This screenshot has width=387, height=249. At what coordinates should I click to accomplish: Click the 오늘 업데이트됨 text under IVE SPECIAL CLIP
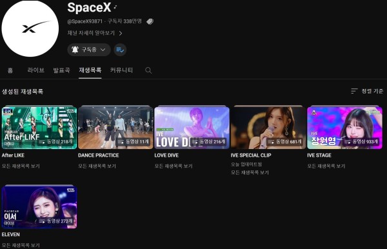pos(246,164)
